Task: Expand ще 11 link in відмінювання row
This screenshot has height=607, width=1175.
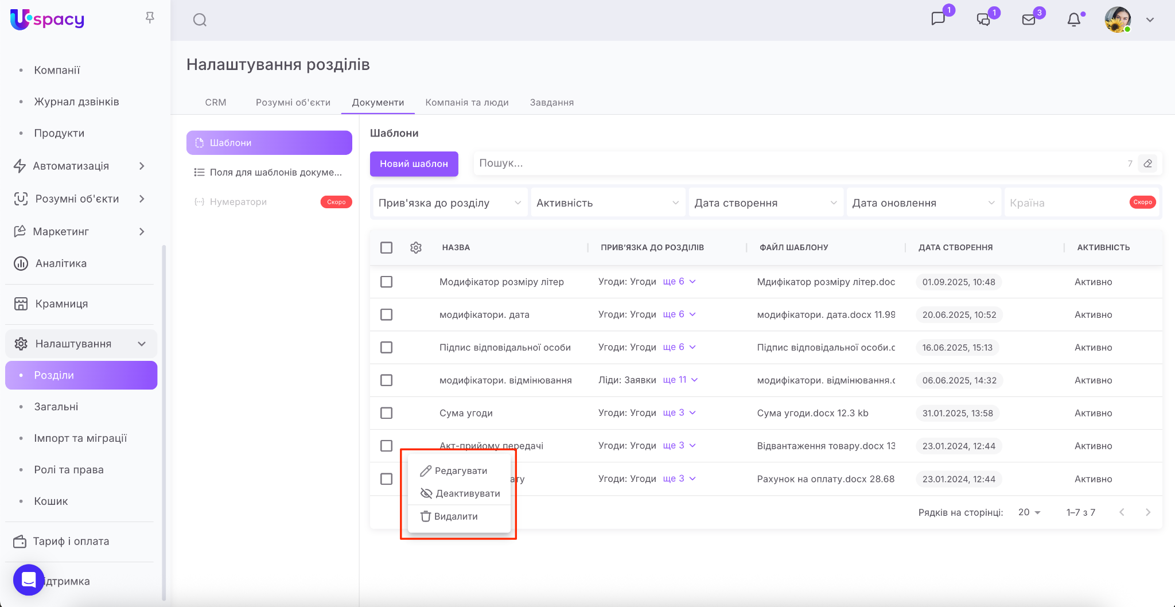Action: pyautogui.click(x=680, y=380)
